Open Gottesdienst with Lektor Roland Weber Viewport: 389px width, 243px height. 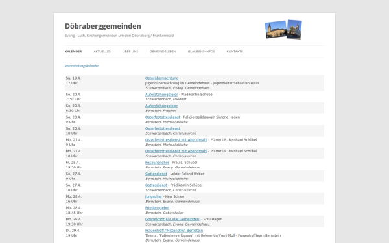156,174
